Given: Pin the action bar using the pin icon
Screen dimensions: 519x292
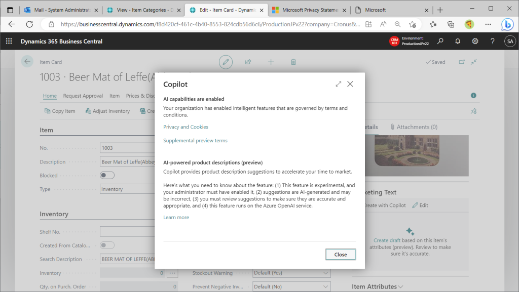Looking at the screenshot, I should [474, 111].
